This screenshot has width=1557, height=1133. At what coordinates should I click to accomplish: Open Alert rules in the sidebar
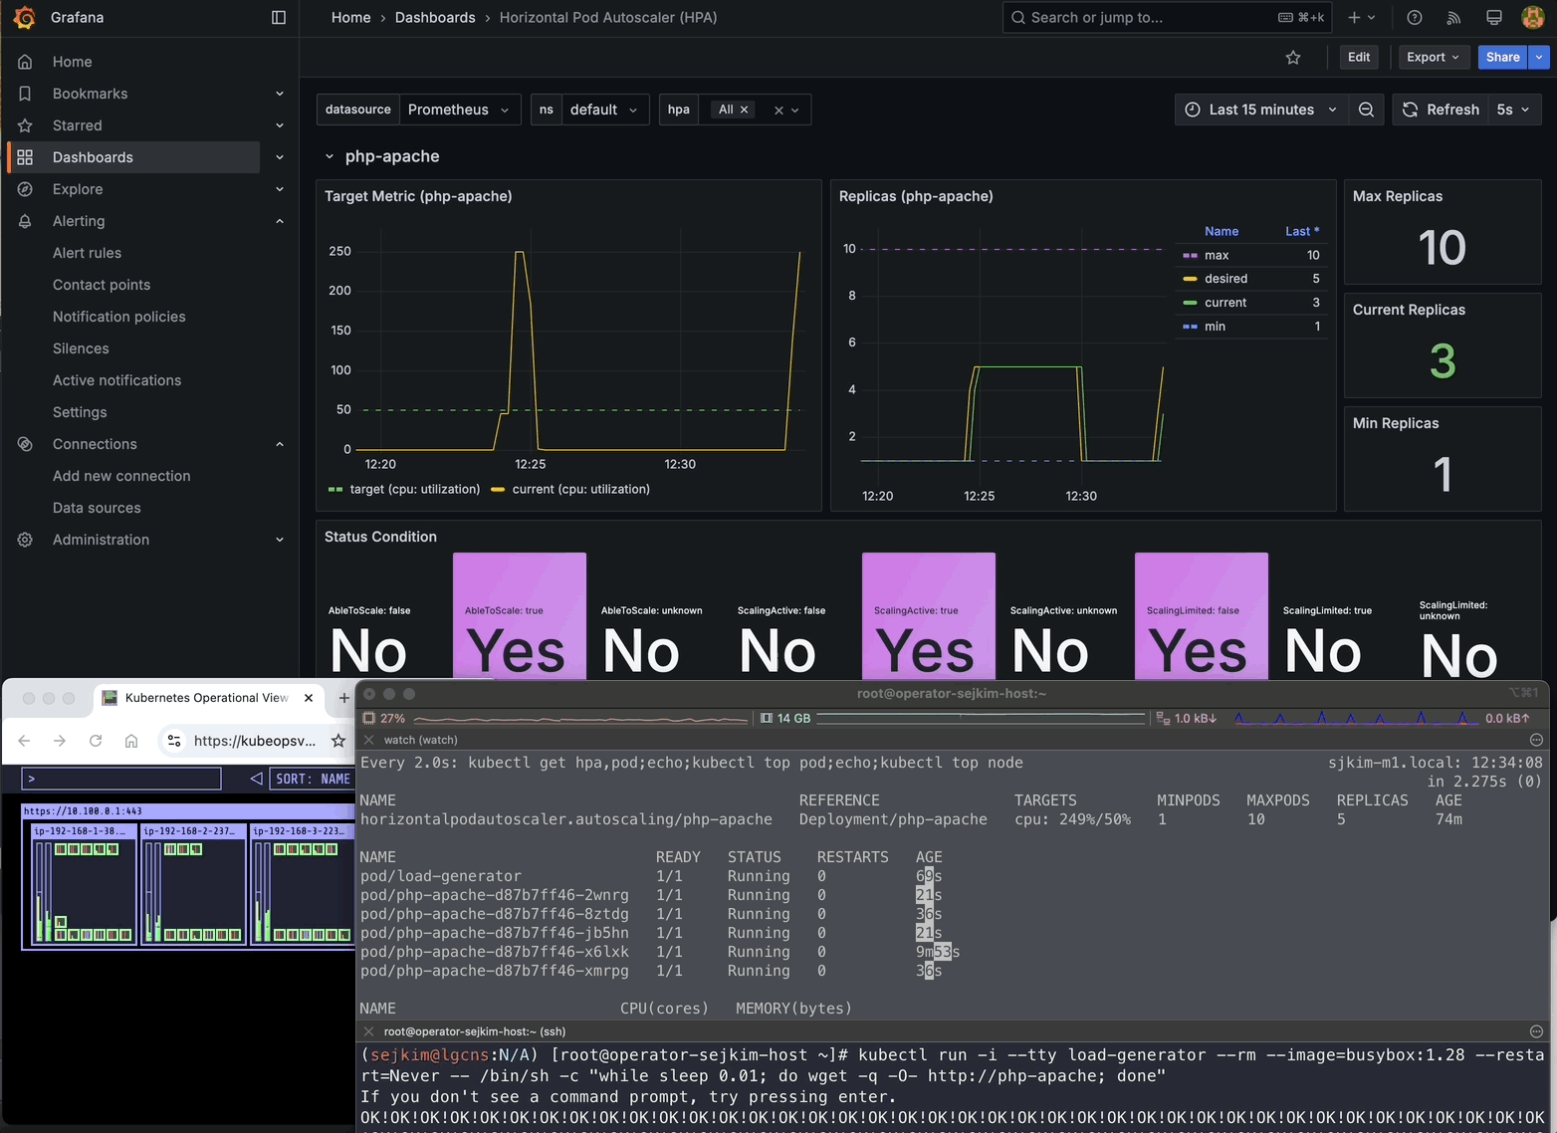click(x=87, y=253)
